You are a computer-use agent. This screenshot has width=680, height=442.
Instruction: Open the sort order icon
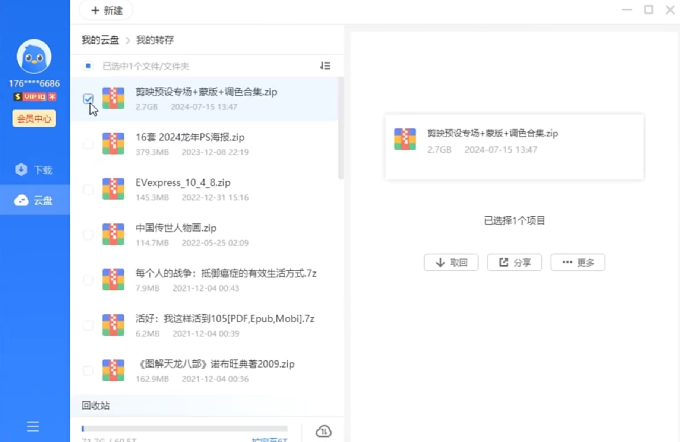(x=325, y=66)
